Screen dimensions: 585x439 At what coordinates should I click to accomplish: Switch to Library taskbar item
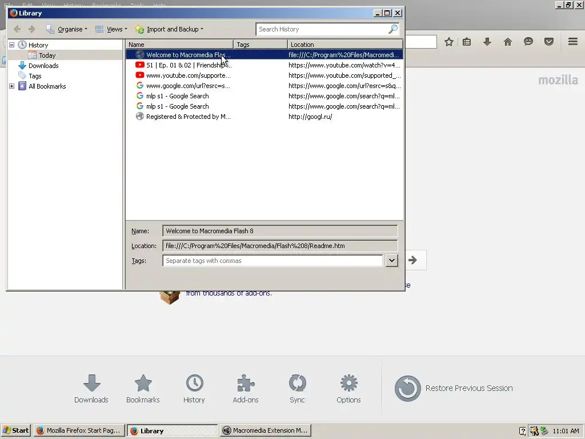pyautogui.click(x=173, y=430)
